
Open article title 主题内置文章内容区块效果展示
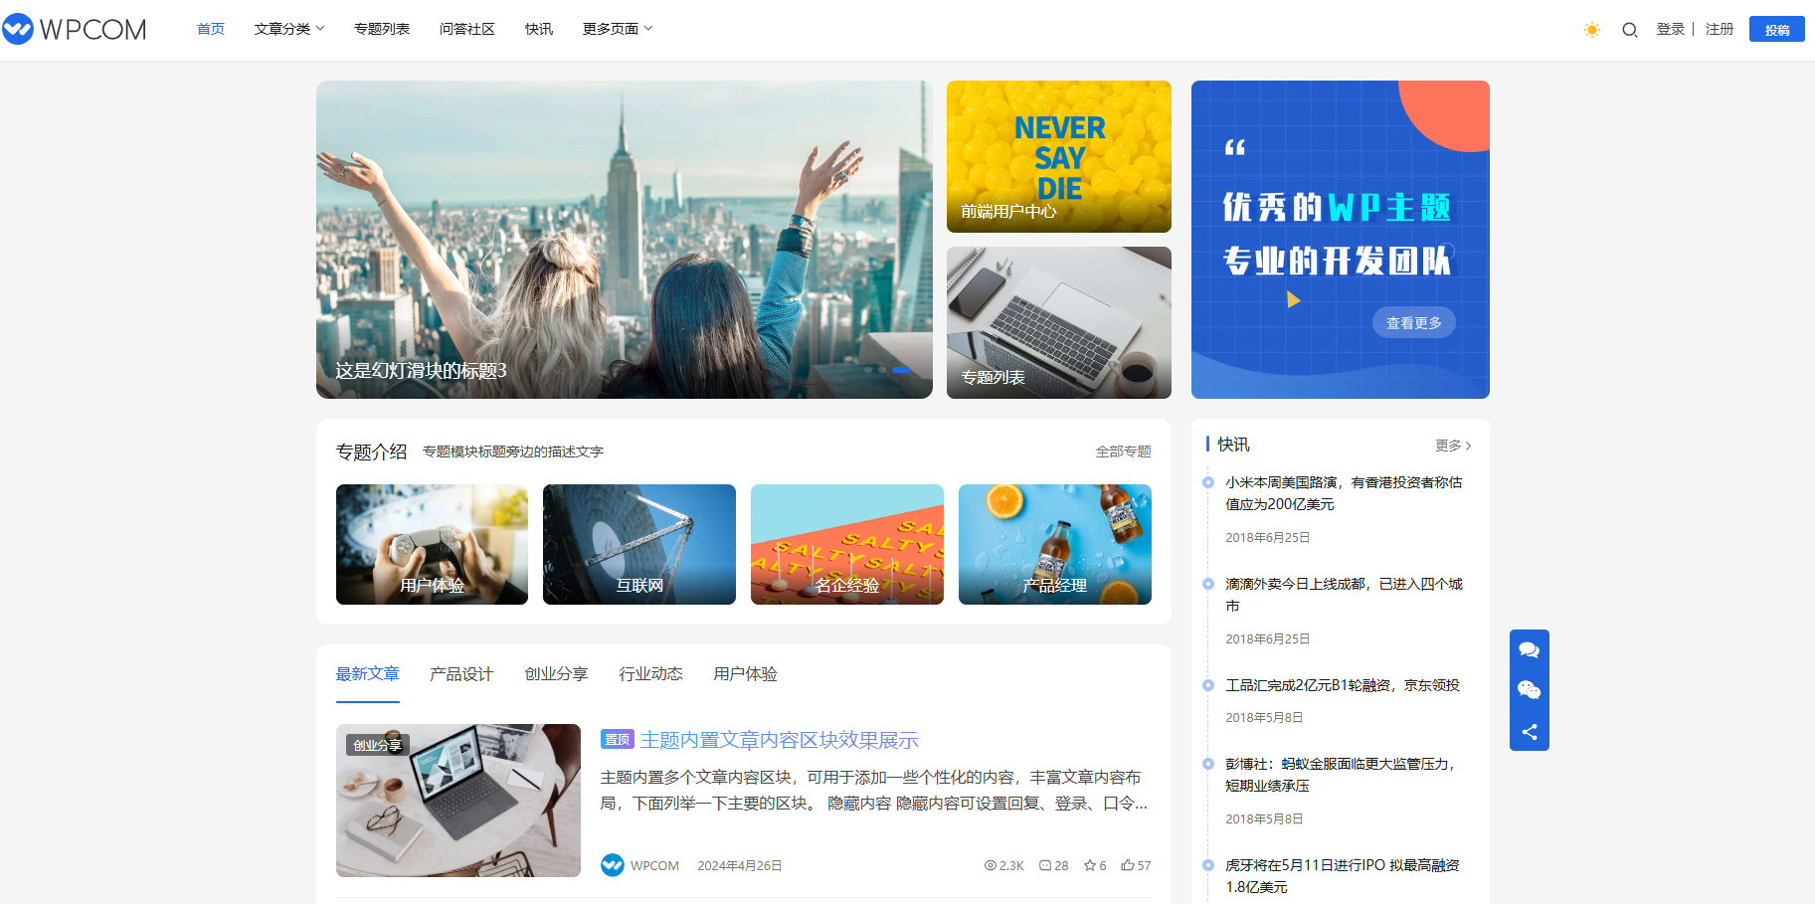tap(779, 740)
